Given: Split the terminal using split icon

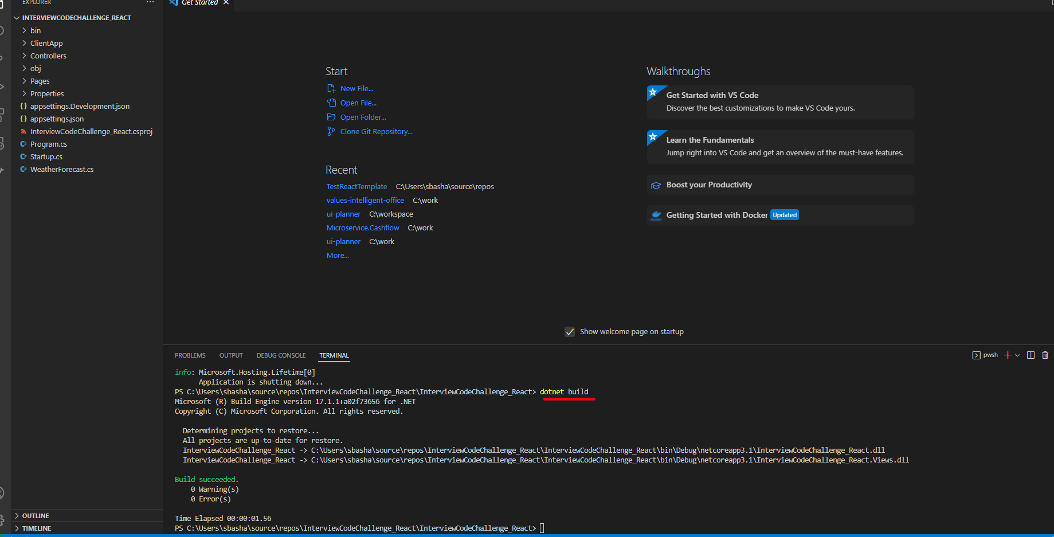Looking at the screenshot, I should point(1031,355).
